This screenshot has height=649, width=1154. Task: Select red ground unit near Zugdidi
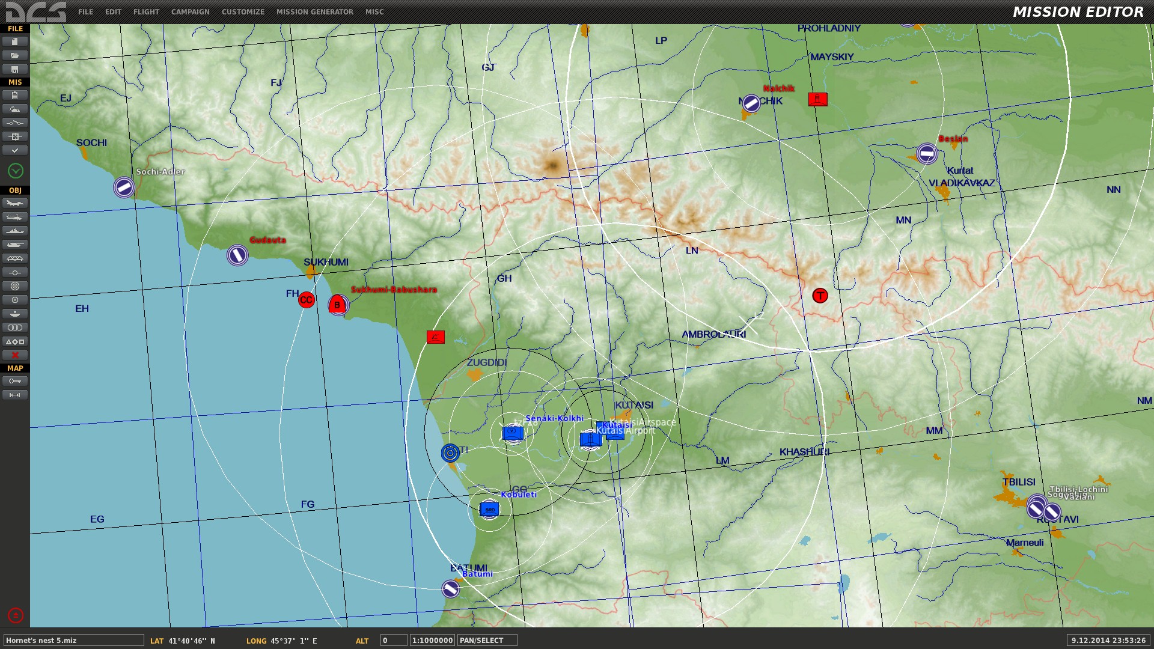coord(436,337)
